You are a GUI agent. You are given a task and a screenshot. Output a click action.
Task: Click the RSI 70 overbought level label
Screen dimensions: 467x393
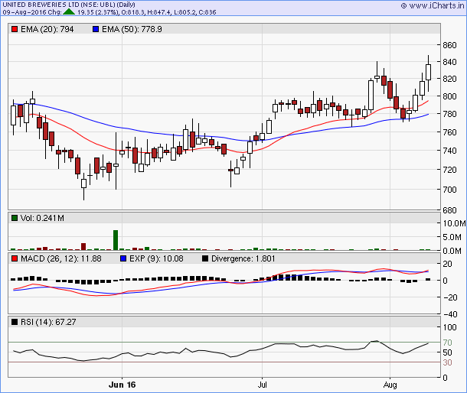pyautogui.click(x=447, y=343)
